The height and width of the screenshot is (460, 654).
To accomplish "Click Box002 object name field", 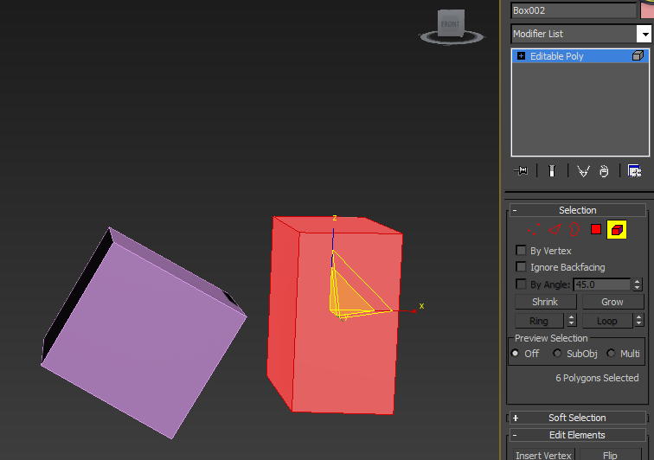I will (x=574, y=10).
